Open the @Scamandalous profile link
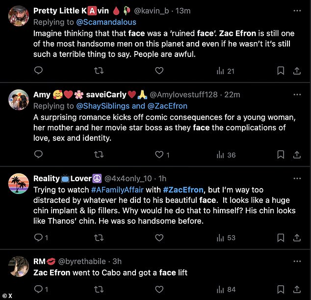 coord(106,22)
